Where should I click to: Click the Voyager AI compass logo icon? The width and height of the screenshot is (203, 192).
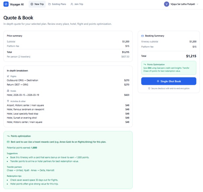pos(6,4)
